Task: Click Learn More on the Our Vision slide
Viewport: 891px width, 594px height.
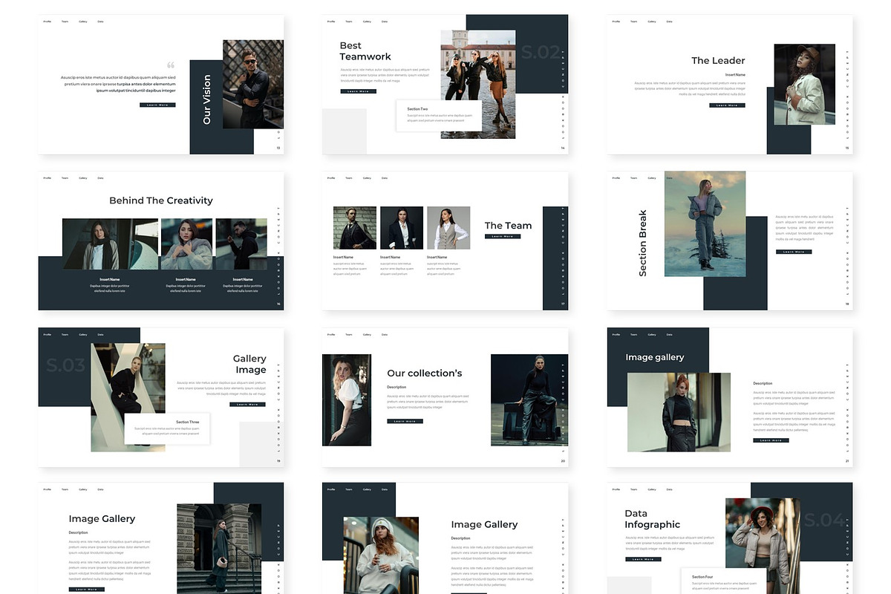Action: coord(157,105)
